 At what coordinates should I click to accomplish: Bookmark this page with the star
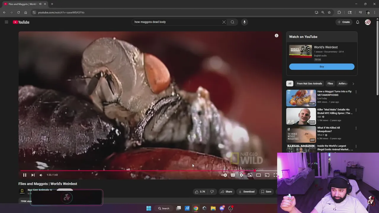pos(329,12)
